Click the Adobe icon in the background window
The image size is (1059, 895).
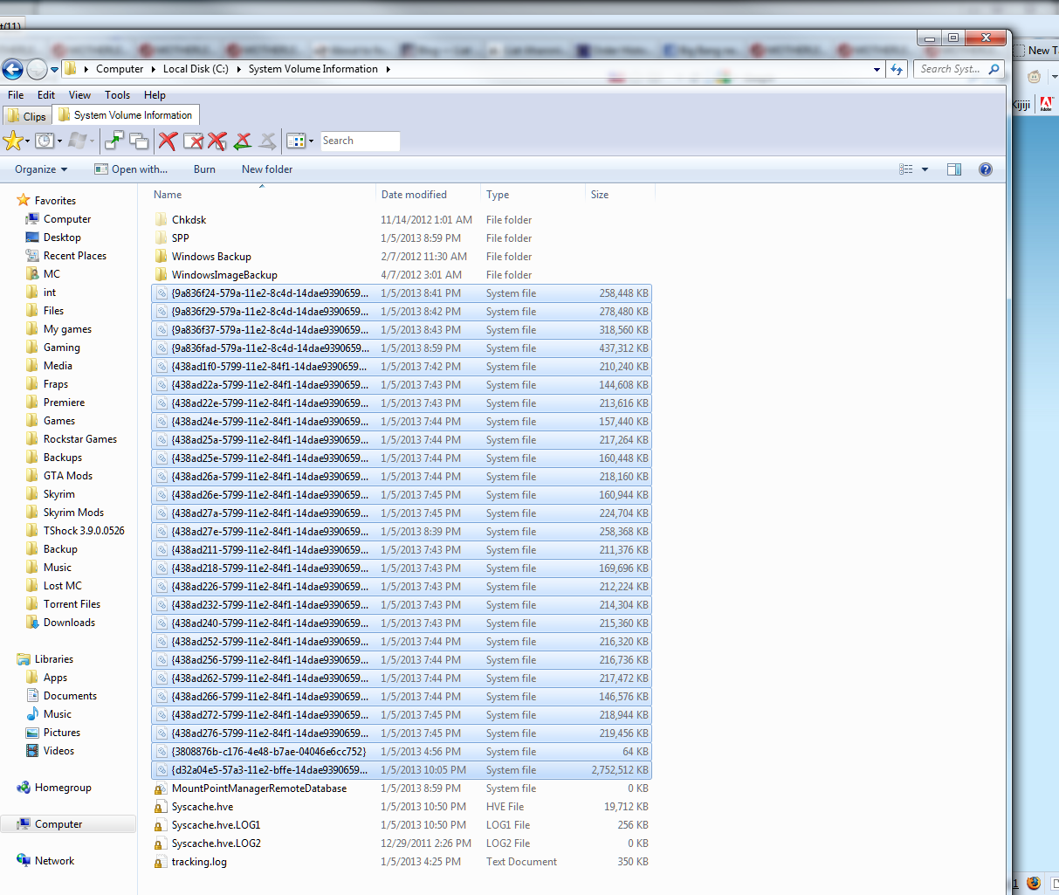coord(1046,104)
